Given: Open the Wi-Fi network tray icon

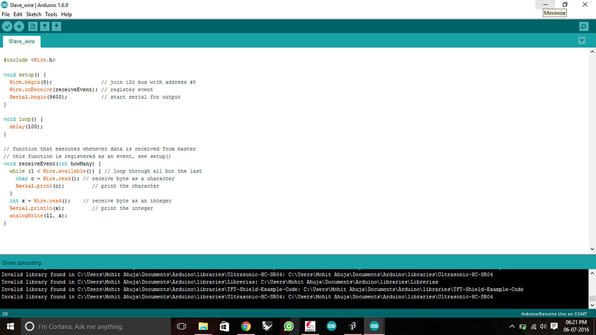Looking at the screenshot, I should (533, 327).
